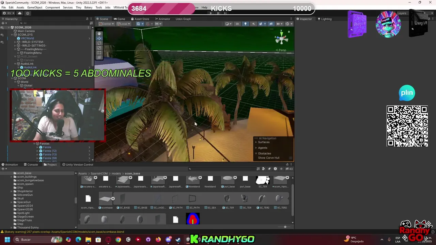Open Steam from the taskbar
This screenshot has height=245, width=436.
[178, 240]
